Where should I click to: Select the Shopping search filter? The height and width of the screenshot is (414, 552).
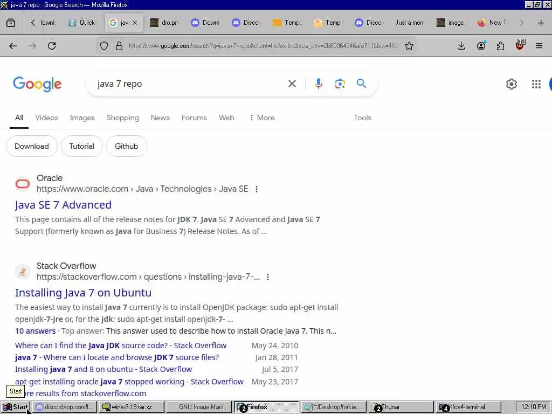click(x=122, y=118)
